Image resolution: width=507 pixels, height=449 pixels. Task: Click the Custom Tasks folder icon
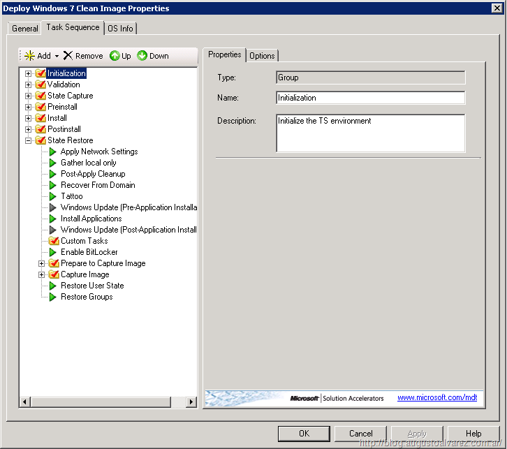[54, 241]
